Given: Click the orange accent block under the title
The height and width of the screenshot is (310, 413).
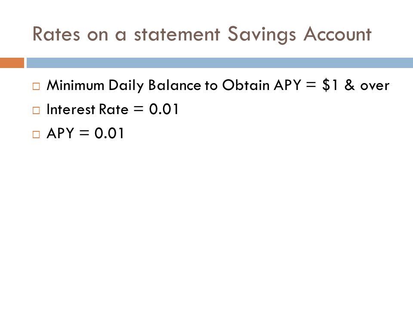Looking at the screenshot, I should (12, 63).
